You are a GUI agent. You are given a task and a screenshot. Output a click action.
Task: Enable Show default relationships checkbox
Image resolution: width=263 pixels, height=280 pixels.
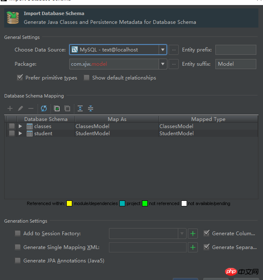point(86,77)
